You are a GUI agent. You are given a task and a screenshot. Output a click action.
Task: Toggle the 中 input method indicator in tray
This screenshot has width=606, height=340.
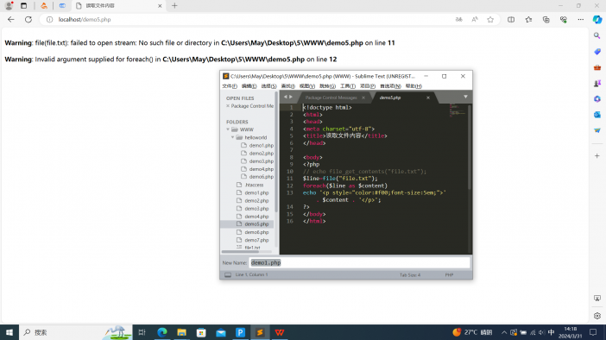[x=551, y=332]
